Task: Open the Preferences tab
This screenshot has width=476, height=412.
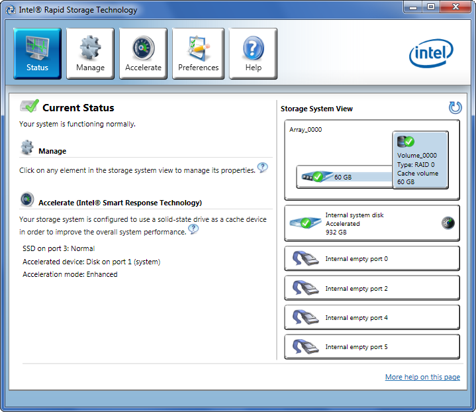Action: (x=198, y=54)
